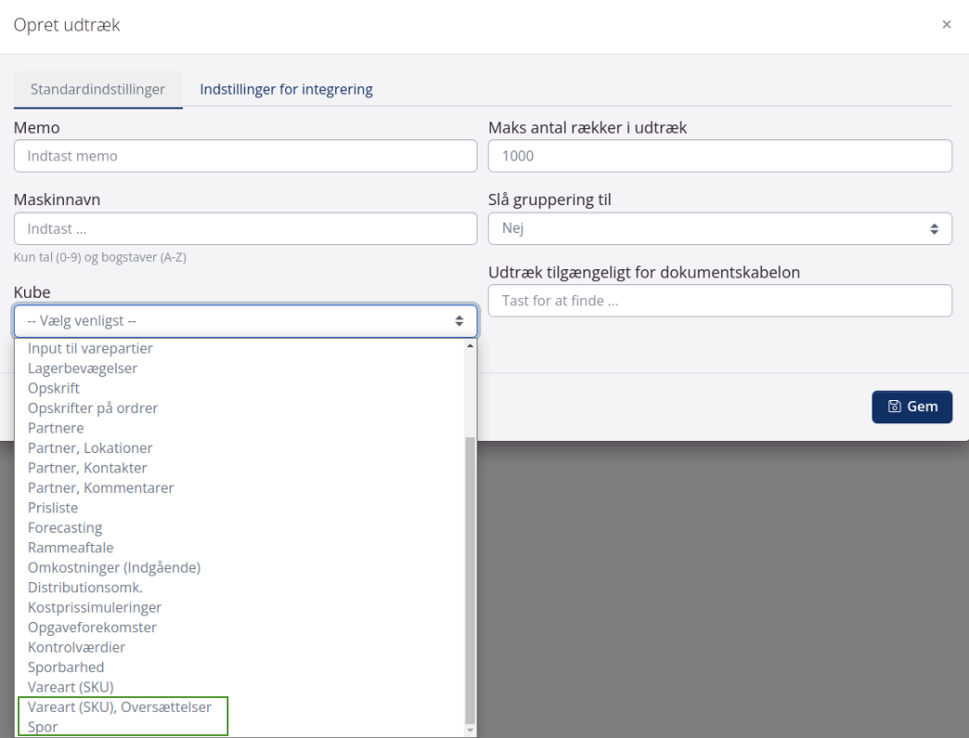Click the Maskinnavn text field
Viewport: 969px width, 738px height.
pyautogui.click(x=245, y=228)
